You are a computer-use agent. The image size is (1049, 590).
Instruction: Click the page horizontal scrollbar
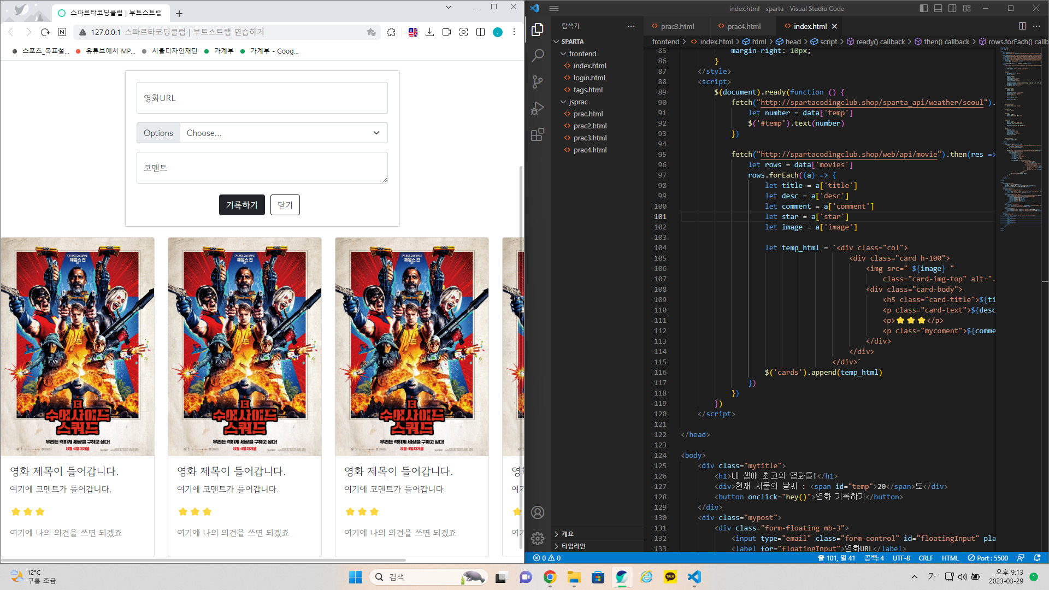point(203,560)
